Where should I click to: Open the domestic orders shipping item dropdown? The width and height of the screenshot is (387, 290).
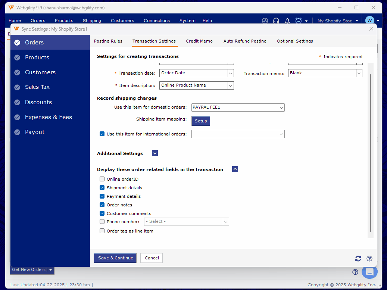click(281, 107)
